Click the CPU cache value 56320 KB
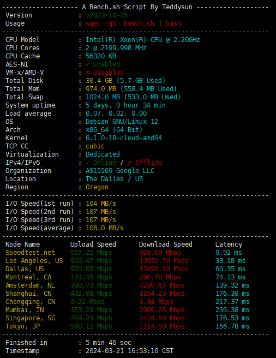The image size is (276, 358). 101,56
